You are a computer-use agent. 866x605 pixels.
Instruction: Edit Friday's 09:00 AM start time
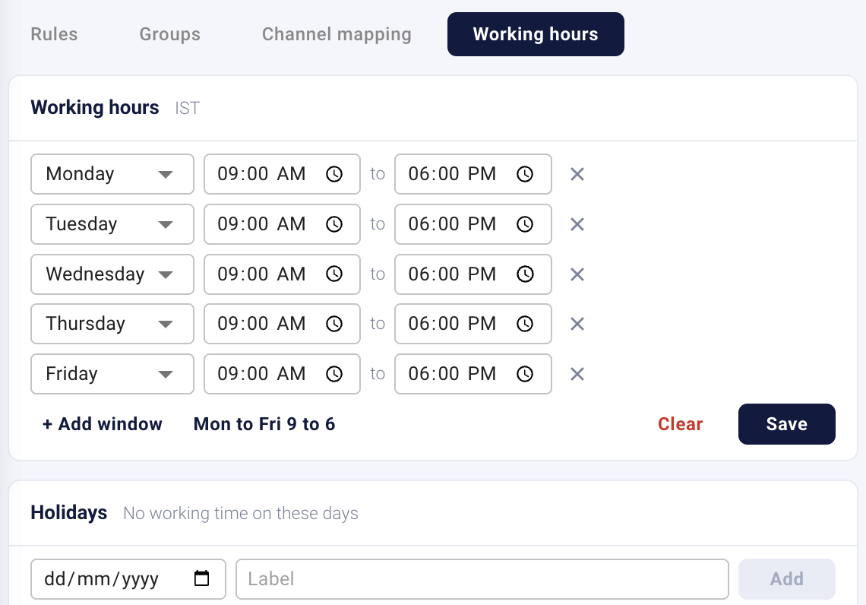click(x=283, y=374)
